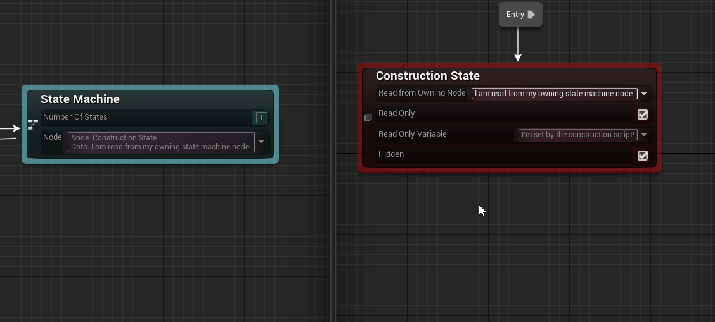Screen dimensions: 715x322
Task: Select the Entry node label
Action: [515, 15]
